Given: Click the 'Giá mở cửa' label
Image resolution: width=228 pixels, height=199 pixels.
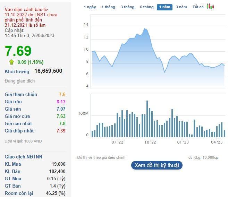Looking at the screenshot, I should tap(17, 116).
